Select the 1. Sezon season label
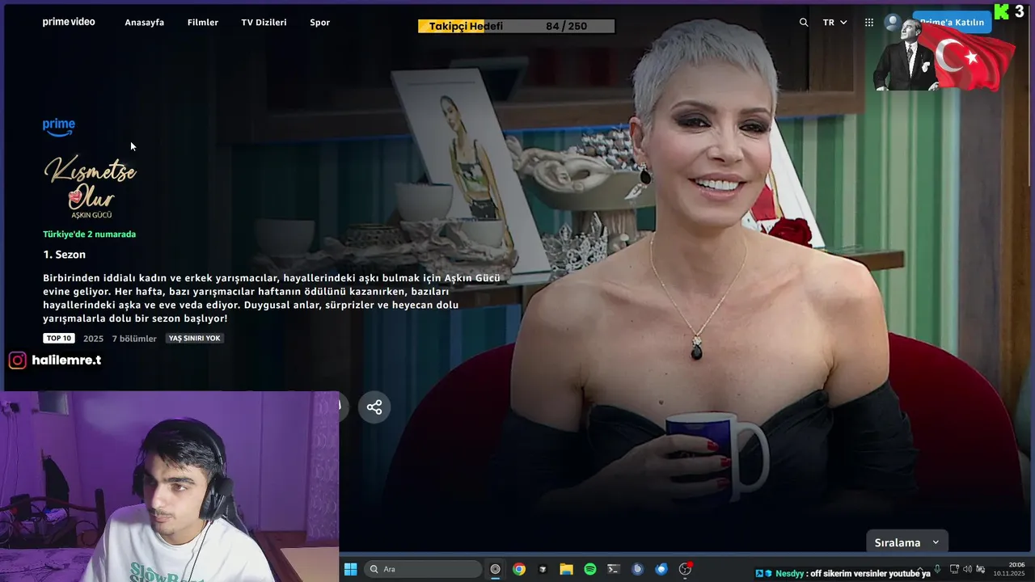Screen dimensions: 1035x582 coord(64,255)
